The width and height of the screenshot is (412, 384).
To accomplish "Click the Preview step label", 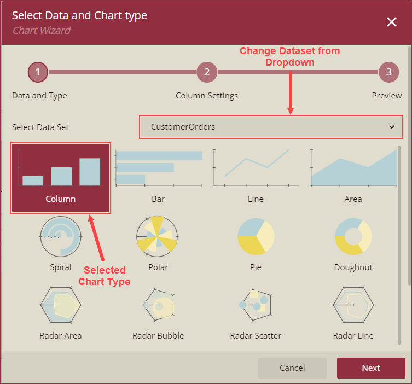I will pos(386,96).
